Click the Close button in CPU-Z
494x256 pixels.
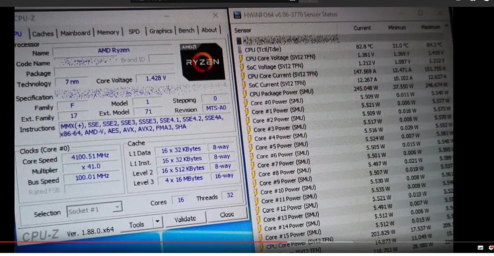(227, 215)
